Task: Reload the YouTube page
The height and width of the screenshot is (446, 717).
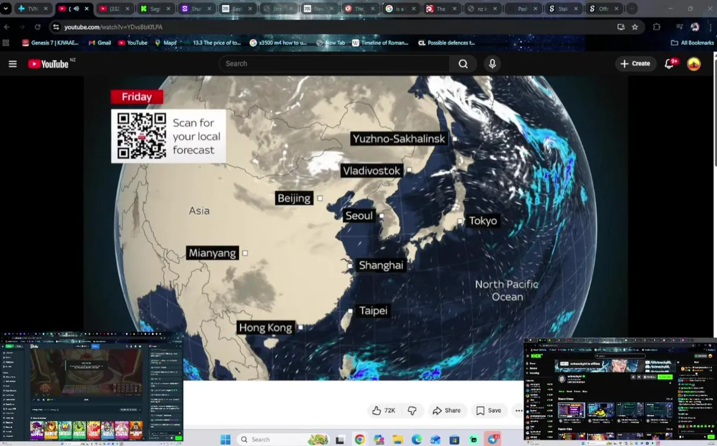Action: 38,27
